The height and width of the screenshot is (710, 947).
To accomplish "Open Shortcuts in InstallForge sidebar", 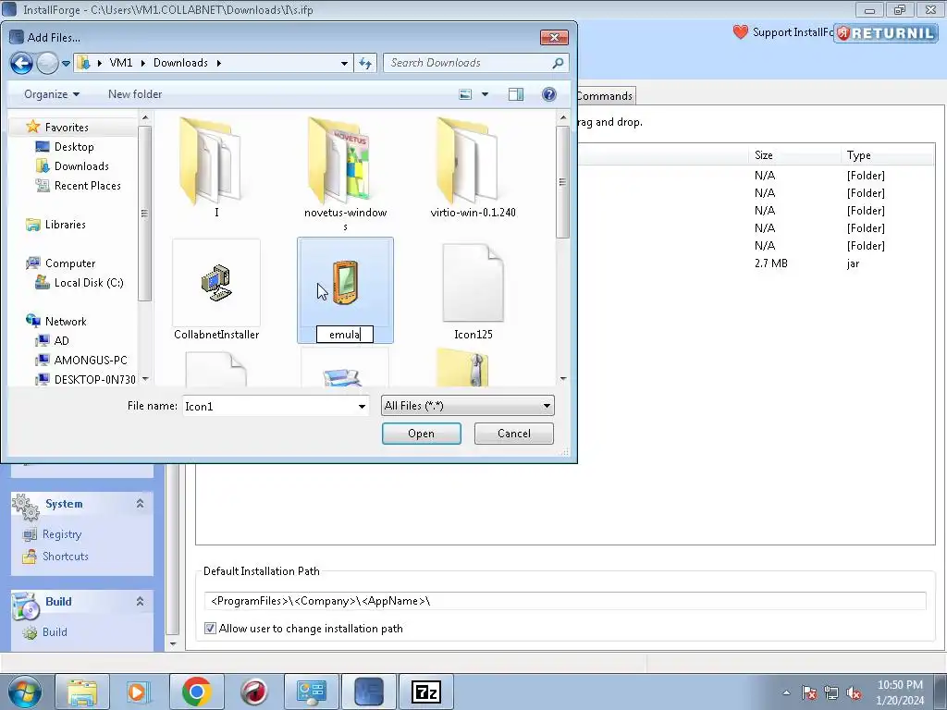I will [66, 556].
